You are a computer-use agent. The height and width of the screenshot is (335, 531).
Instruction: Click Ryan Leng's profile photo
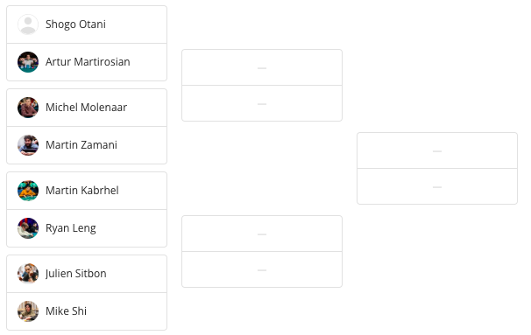(28, 228)
